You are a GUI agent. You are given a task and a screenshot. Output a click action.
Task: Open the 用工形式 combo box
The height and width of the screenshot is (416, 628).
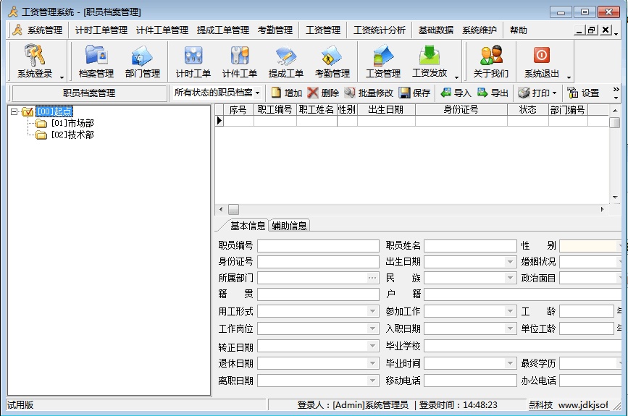click(x=372, y=311)
